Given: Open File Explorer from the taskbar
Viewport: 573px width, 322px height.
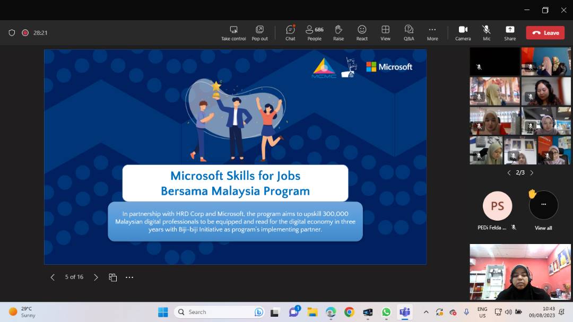Looking at the screenshot, I should (312, 312).
